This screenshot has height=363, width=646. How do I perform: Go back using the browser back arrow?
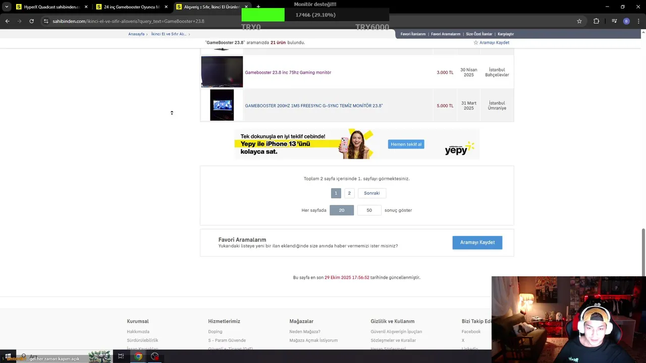point(7,21)
